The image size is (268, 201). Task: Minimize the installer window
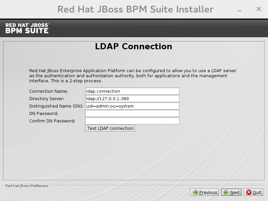(239, 9)
